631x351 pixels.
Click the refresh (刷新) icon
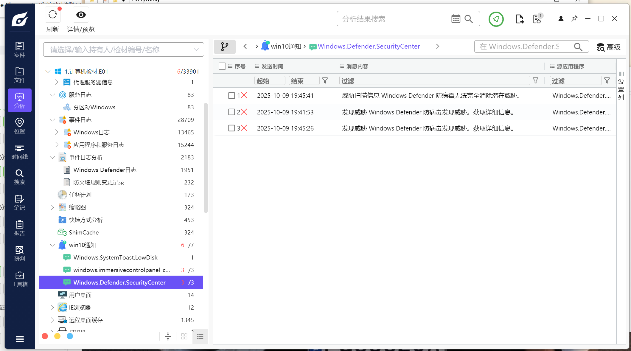53,15
